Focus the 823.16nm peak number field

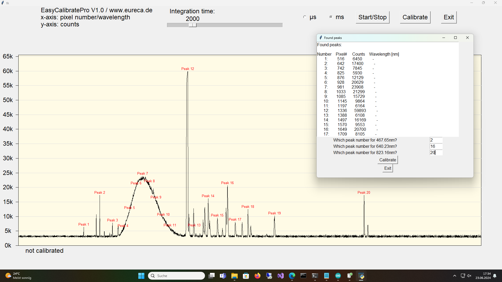pyautogui.click(x=436, y=153)
